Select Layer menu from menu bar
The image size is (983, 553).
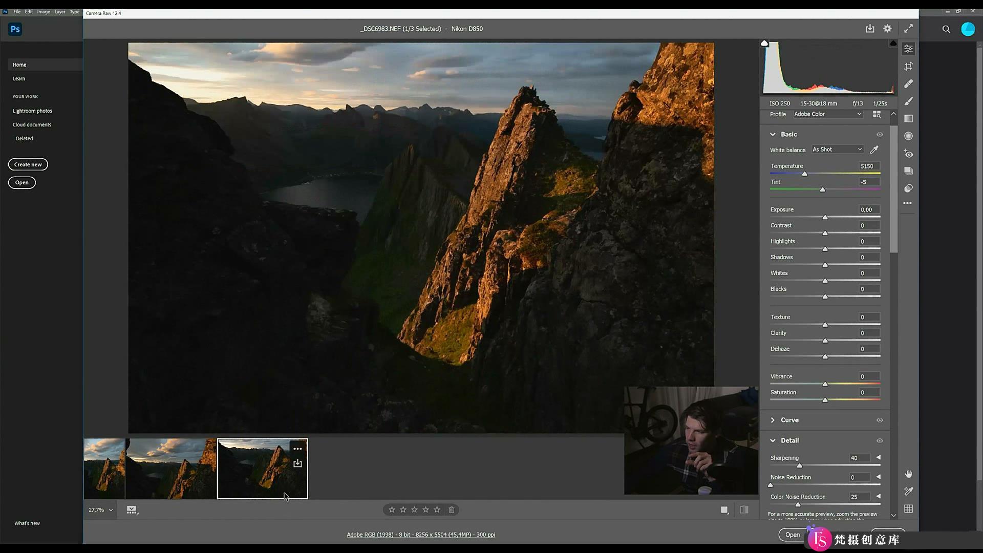tap(59, 11)
